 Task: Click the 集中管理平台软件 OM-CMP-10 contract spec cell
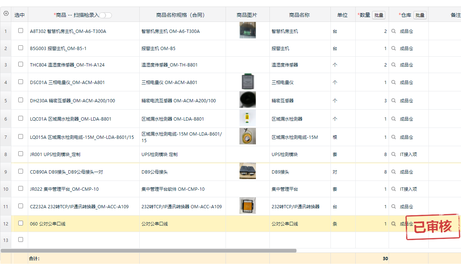pyautogui.click(x=182, y=189)
